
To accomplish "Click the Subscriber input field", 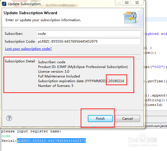I will [x=89, y=34].
